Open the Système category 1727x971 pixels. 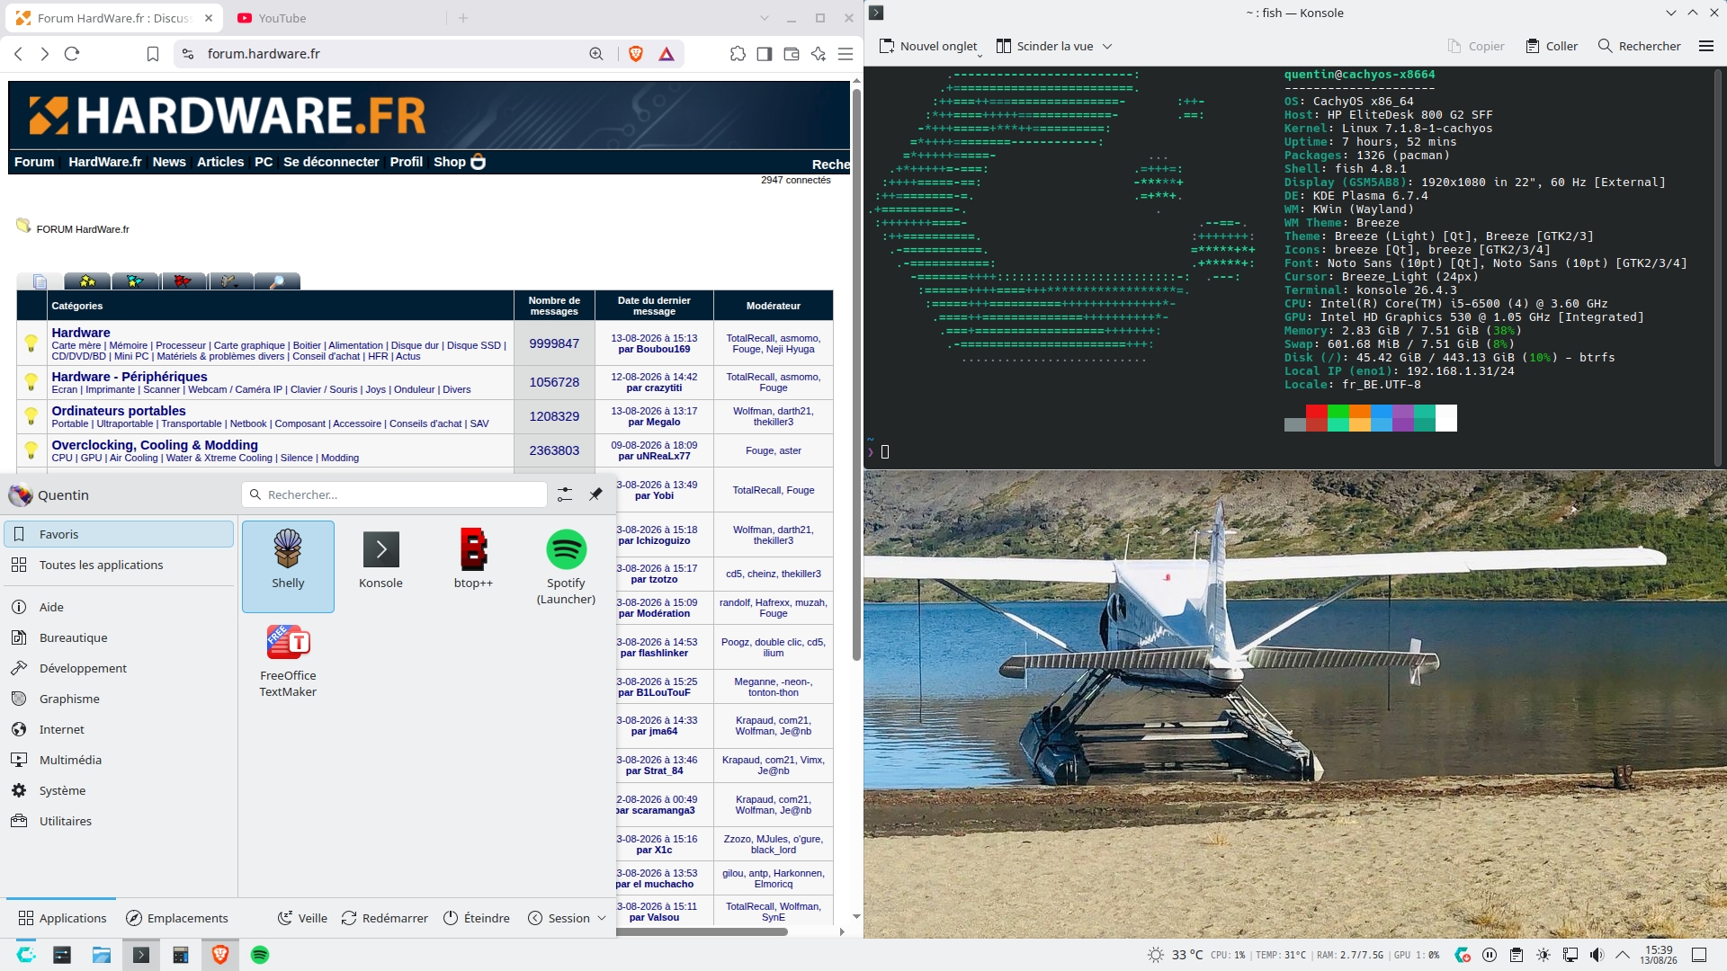119,790
